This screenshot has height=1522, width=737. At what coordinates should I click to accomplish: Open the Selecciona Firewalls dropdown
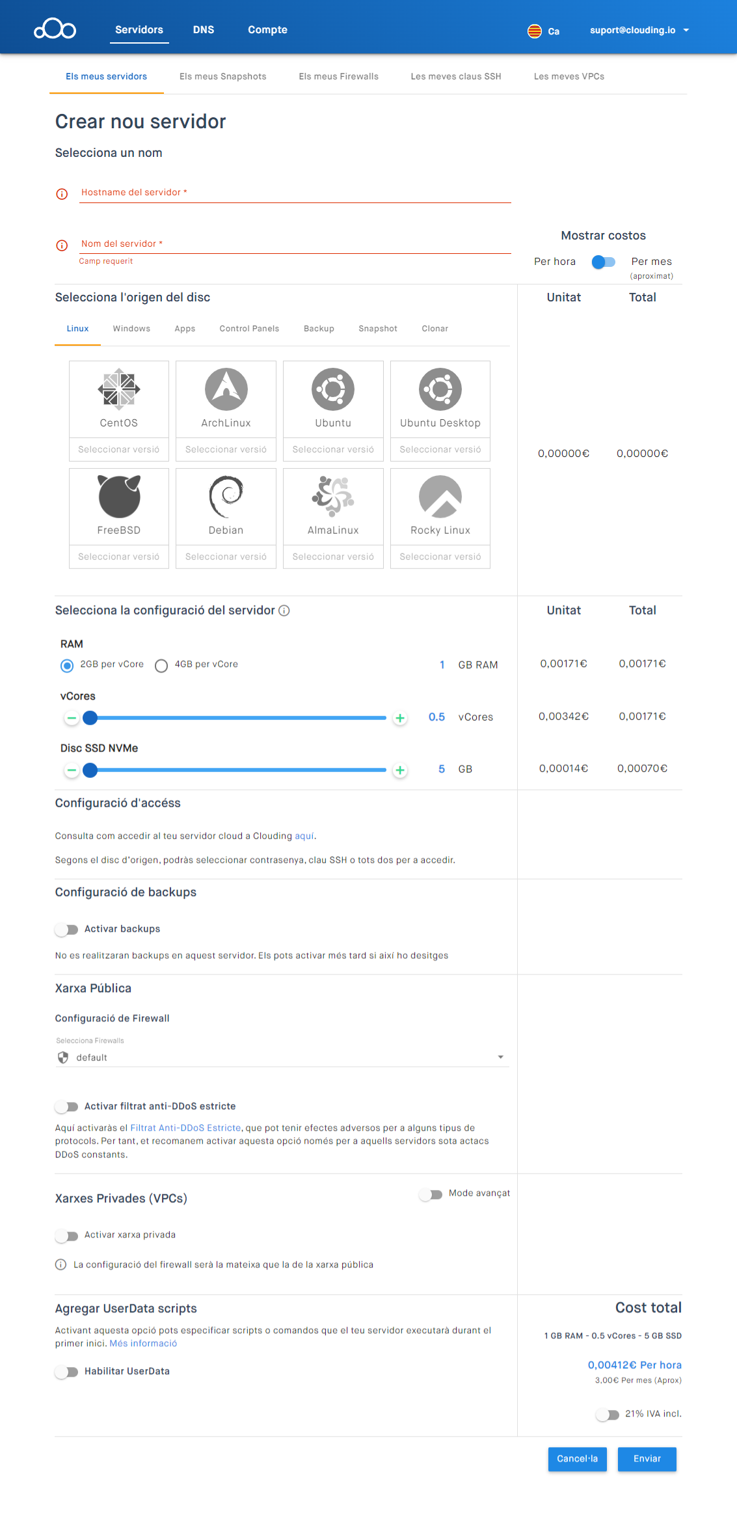[282, 1057]
